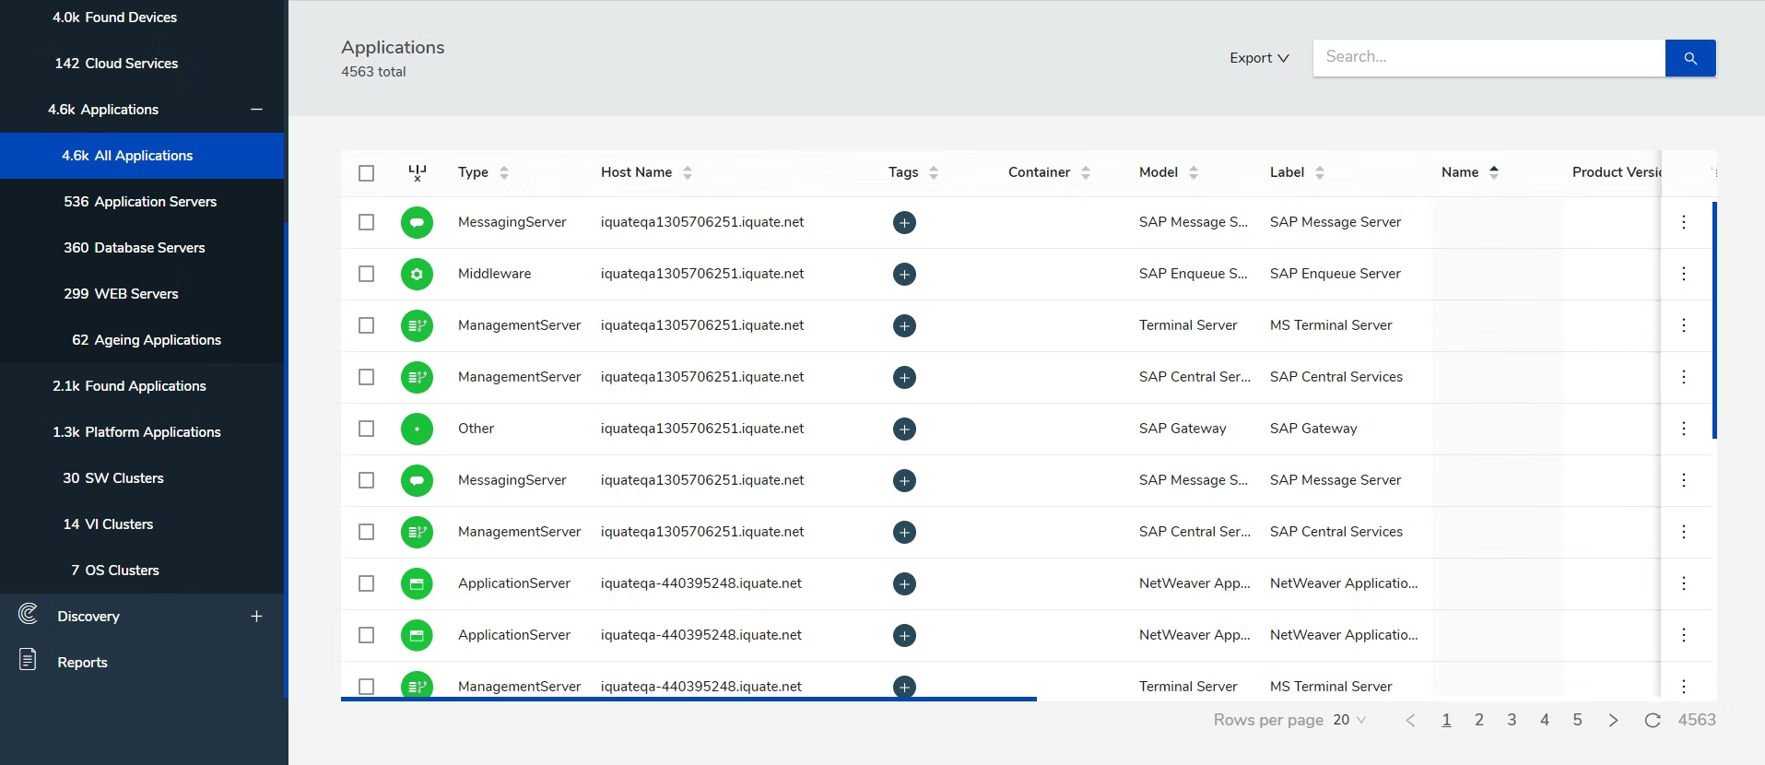
Task: Click the Reports document icon
Action: coord(29,660)
